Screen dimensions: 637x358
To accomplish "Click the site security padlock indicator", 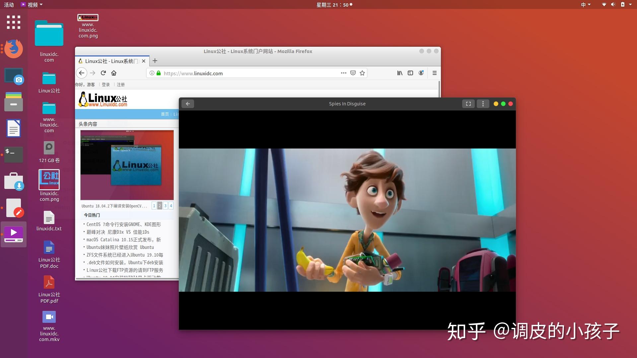I will (x=159, y=73).
